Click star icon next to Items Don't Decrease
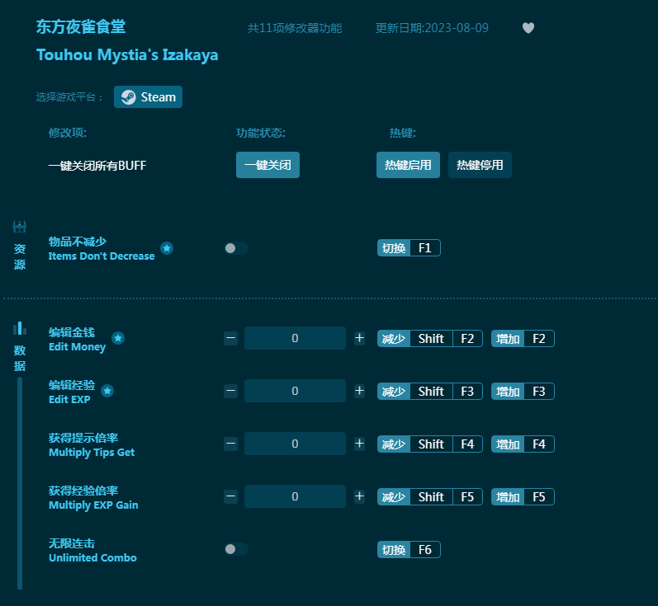The height and width of the screenshot is (606, 658). (x=167, y=248)
